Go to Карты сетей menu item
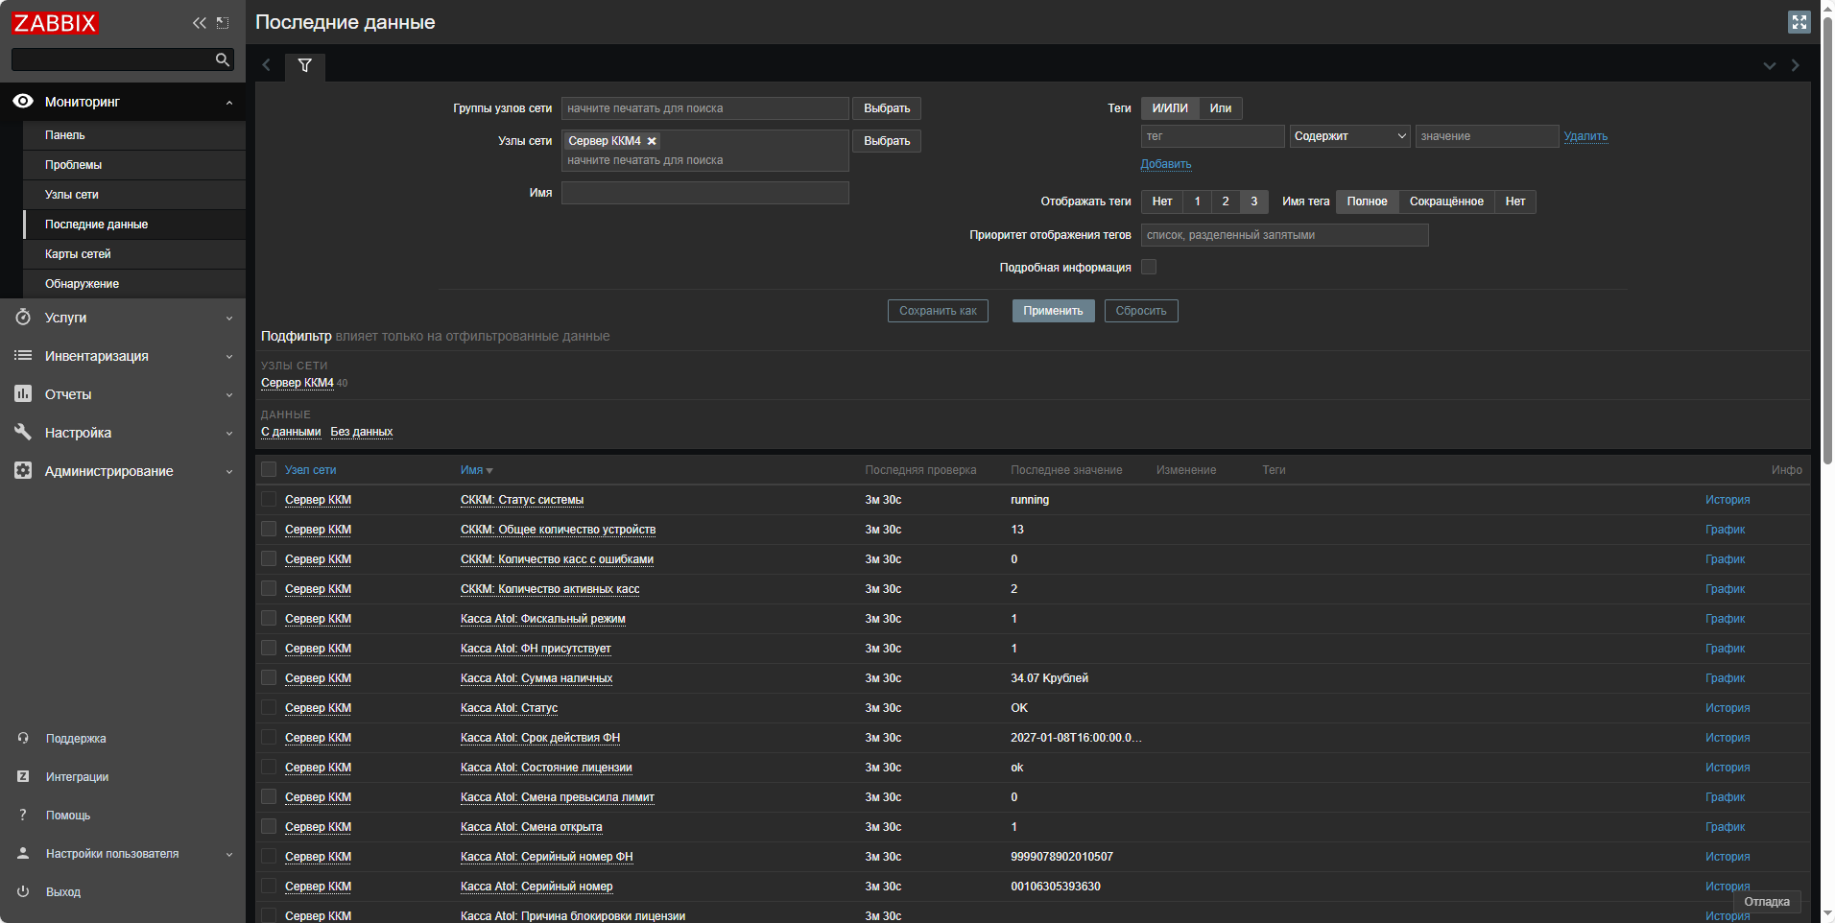This screenshot has height=923, width=1835. (78, 254)
